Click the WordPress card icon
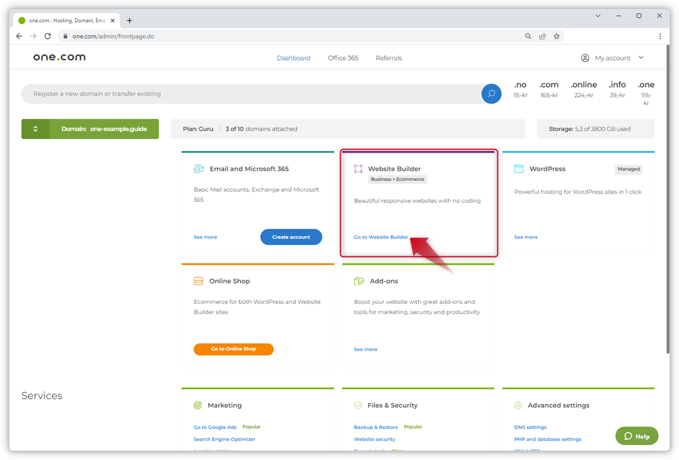The image size is (679, 460). (x=519, y=169)
